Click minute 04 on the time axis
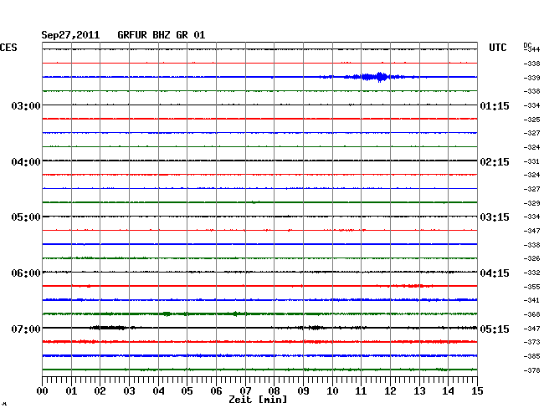This screenshot has width=544, height=413. (x=158, y=391)
